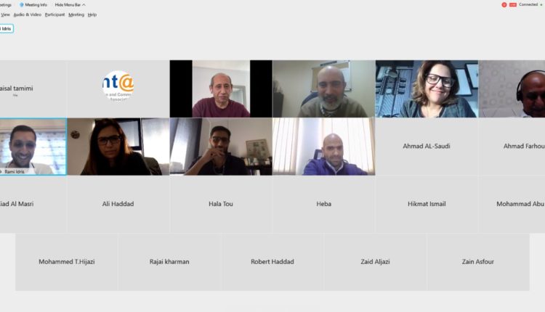Open the Help menu
545x312 pixels.
pos(92,15)
